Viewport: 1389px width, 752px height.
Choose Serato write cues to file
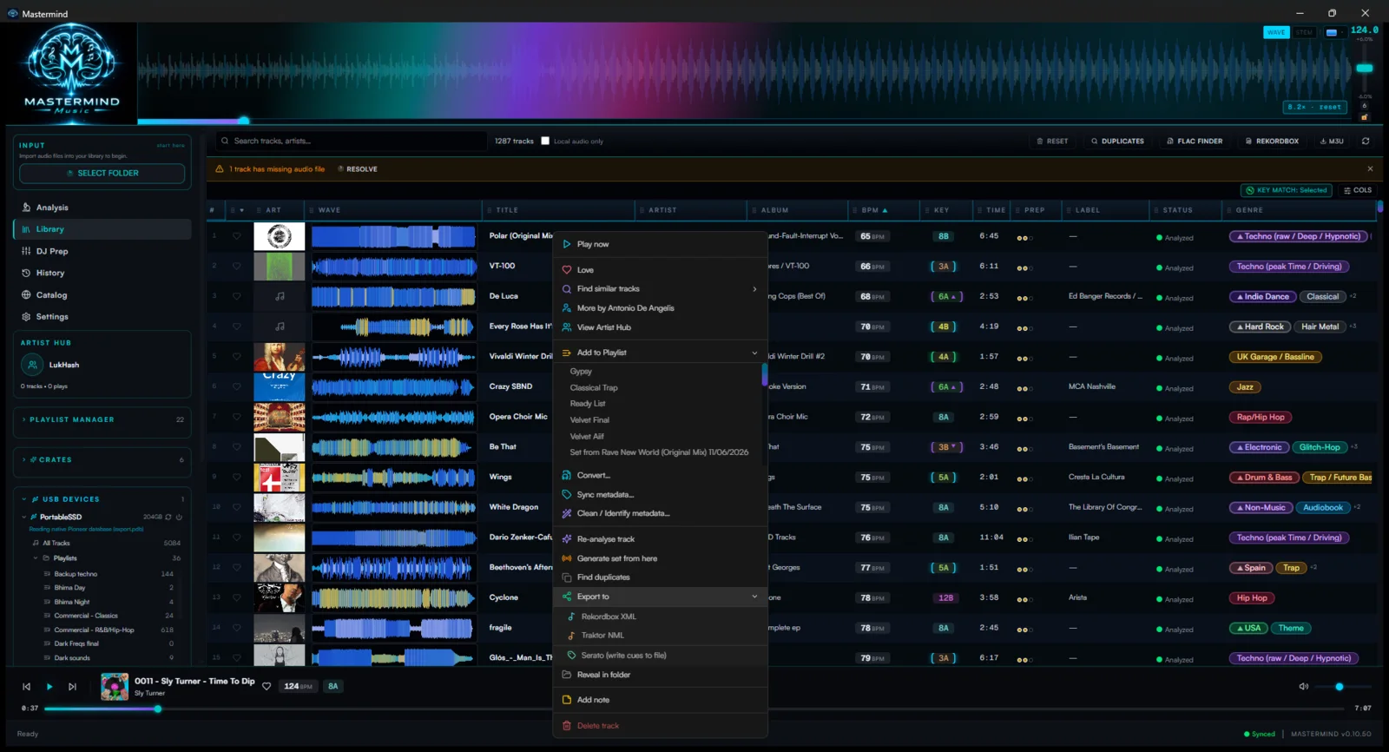click(x=660, y=656)
